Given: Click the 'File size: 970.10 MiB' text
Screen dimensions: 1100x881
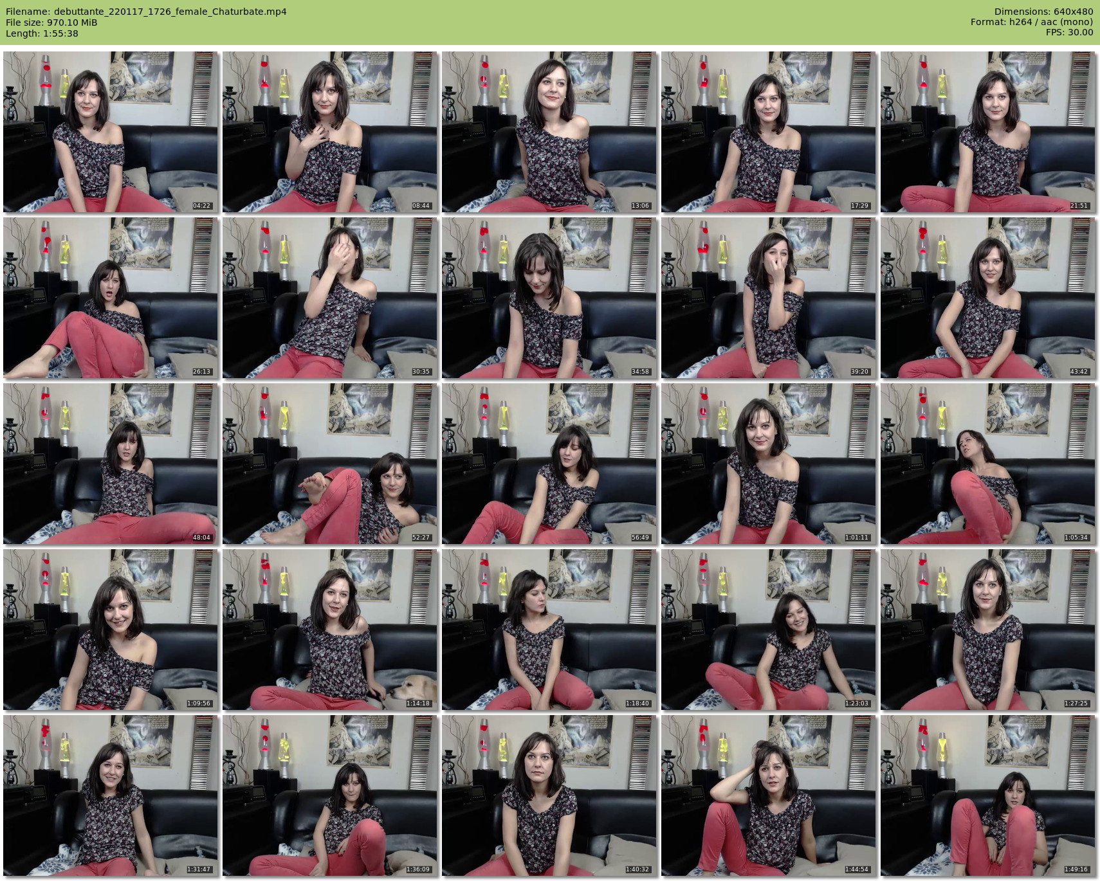Looking at the screenshot, I should 51,23.
